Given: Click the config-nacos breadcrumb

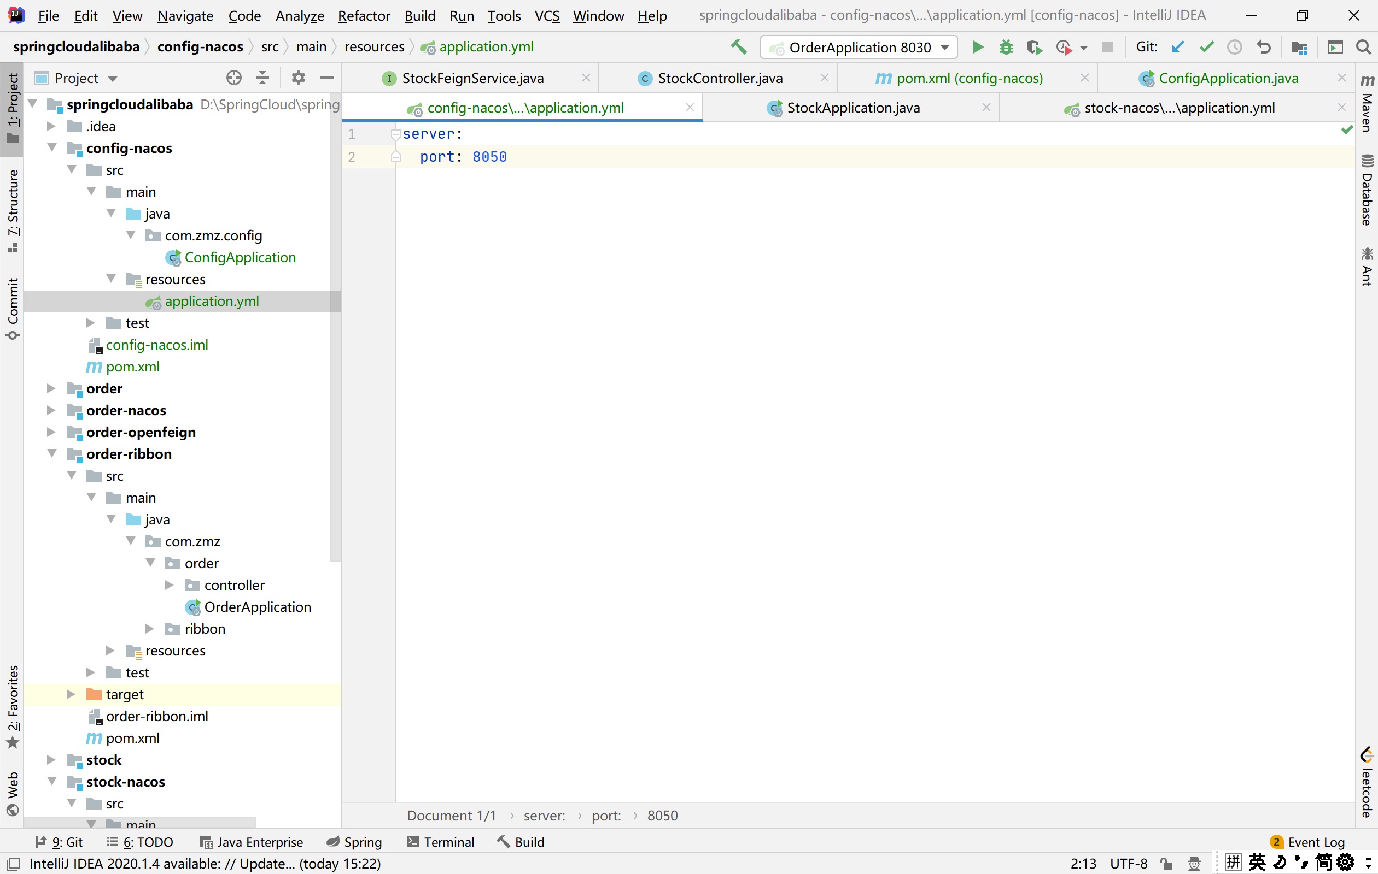Looking at the screenshot, I should point(200,47).
